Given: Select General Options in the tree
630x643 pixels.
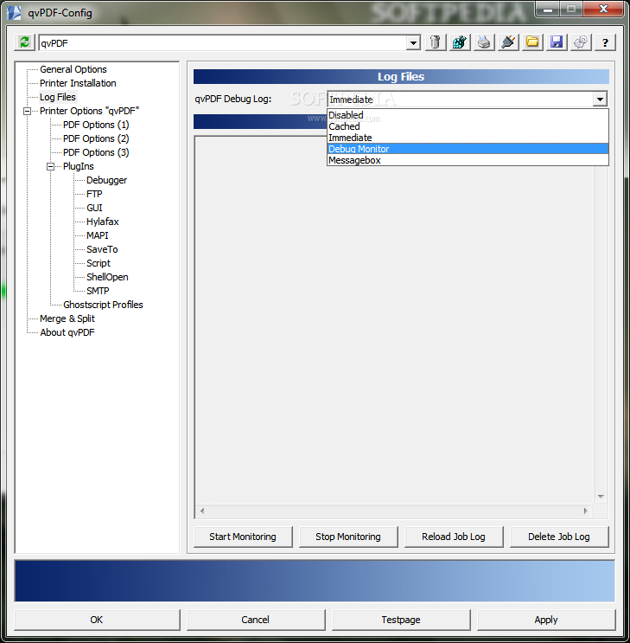Looking at the screenshot, I should [x=73, y=69].
